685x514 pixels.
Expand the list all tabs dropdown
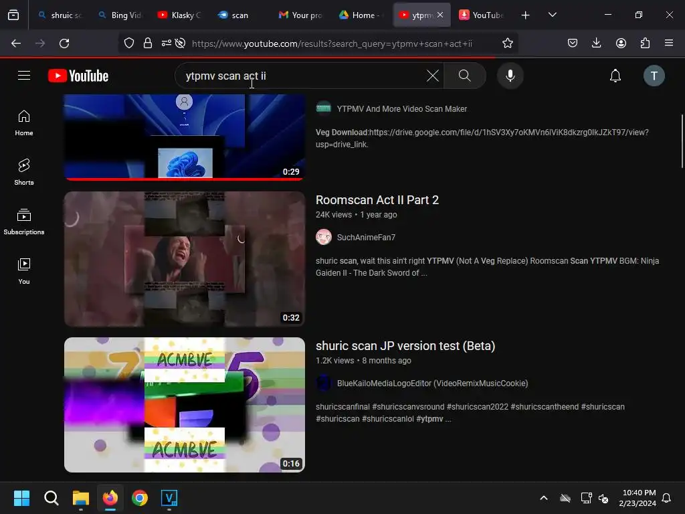coord(552,15)
